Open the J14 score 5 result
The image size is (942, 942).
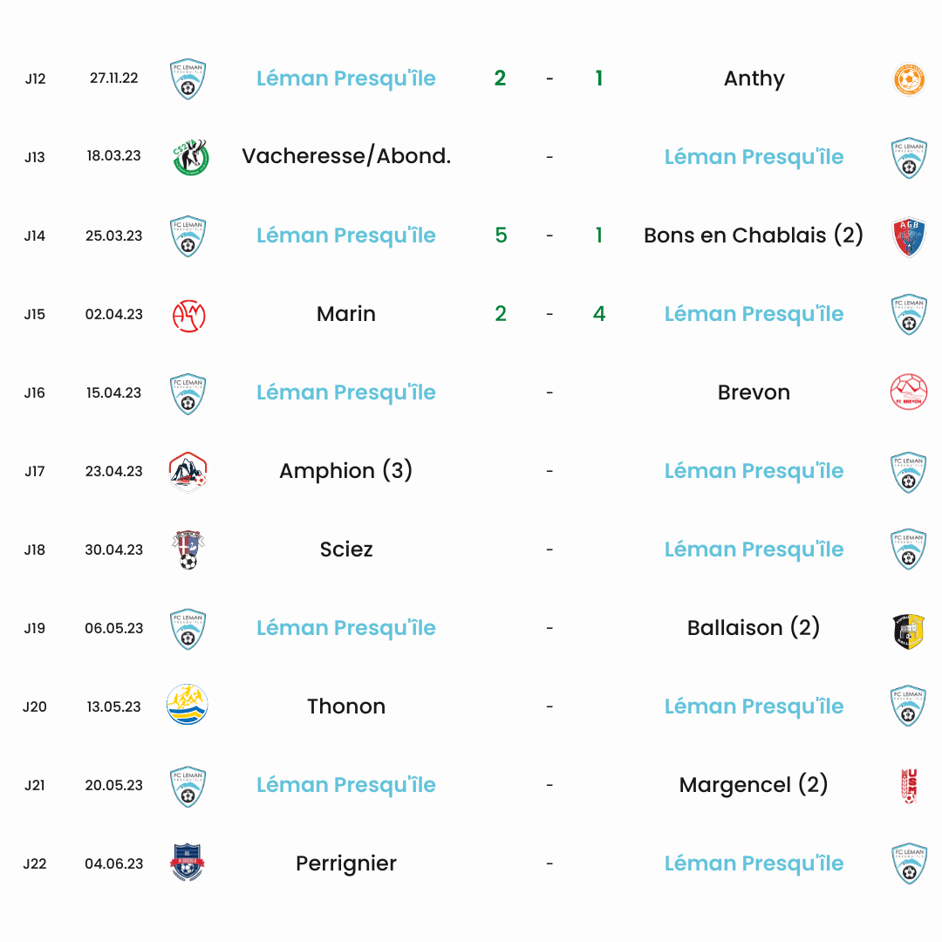pyautogui.click(x=501, y=235)
